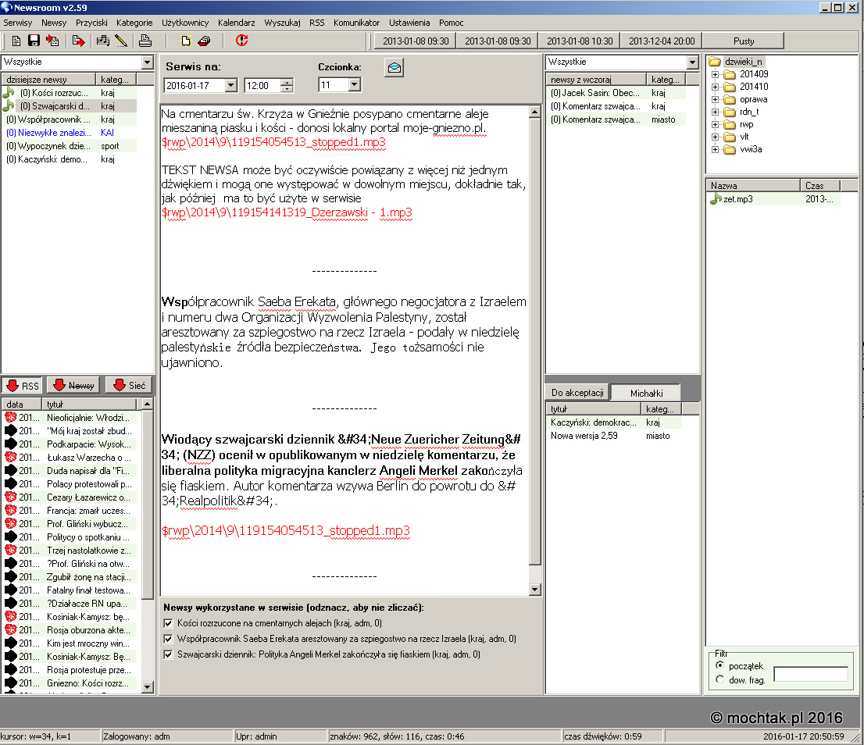Select the Niezwykłe znalezi... KAI news row

pos(69,133)
